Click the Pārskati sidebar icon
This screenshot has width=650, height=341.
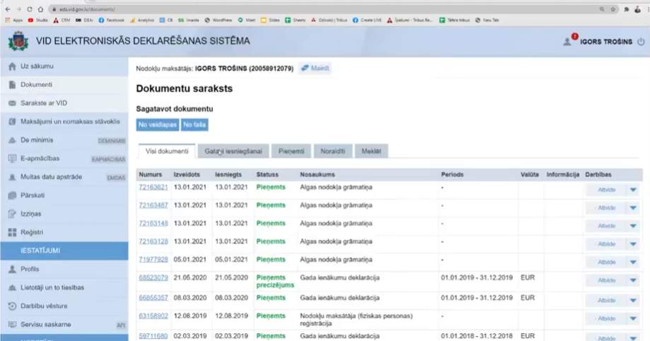coord(12,195)
